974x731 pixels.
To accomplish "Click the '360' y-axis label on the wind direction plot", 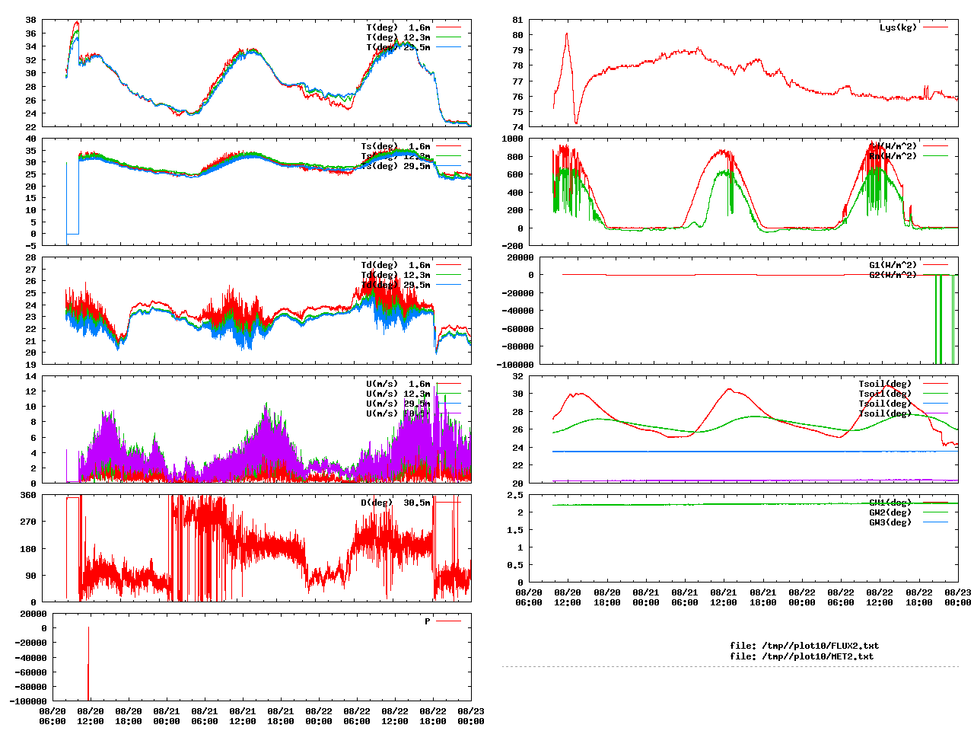I will pyautogui.click(x=28, y=495).
